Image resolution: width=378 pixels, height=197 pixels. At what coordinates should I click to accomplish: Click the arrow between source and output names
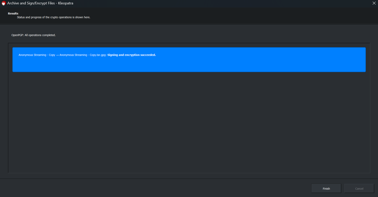click(x=57, y=55)
